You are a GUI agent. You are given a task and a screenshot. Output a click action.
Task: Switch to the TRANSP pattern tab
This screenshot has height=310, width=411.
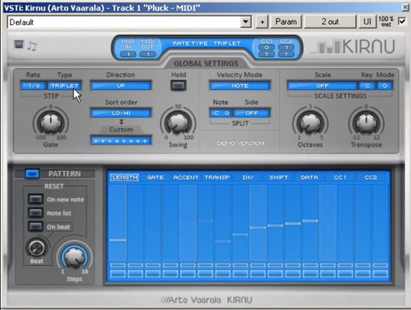pos(216,177)
